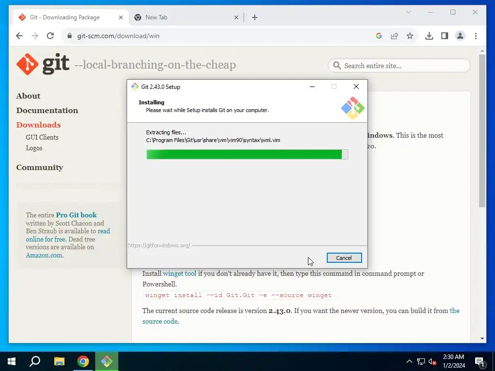
Task: Share this page icon
Action: [394, 36]
